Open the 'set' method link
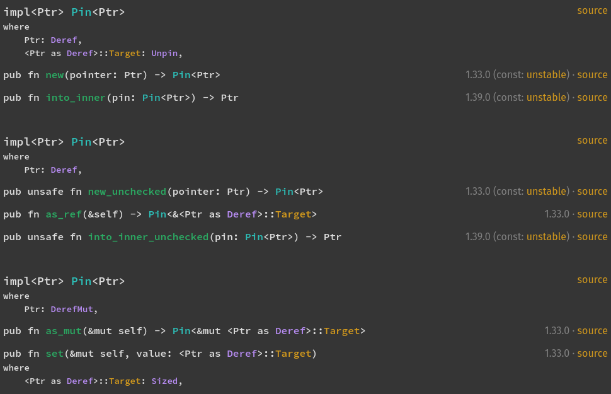611x394 pixels. (54, 354)
